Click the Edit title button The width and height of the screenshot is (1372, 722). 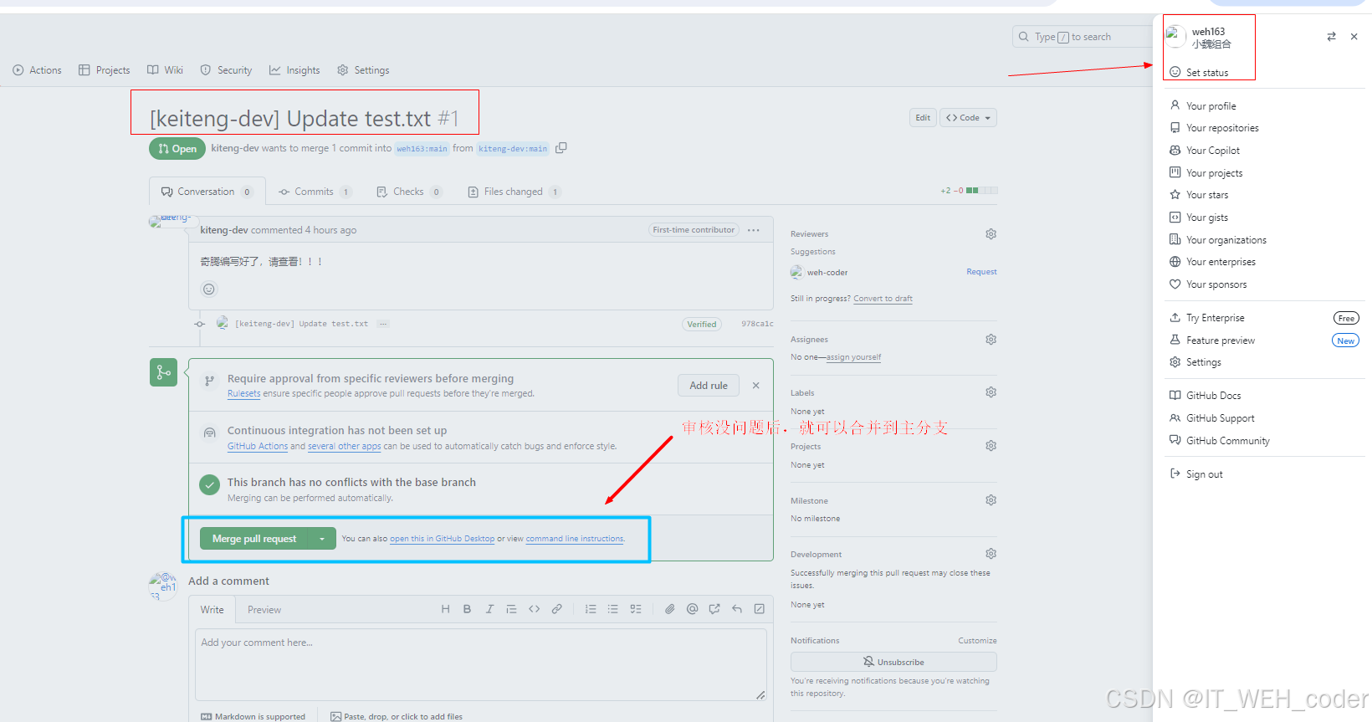[923, 118]
